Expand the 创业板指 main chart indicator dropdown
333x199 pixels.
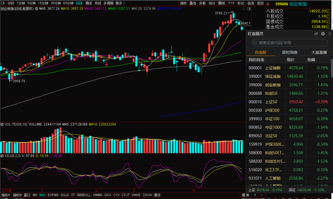click(37, 9)
